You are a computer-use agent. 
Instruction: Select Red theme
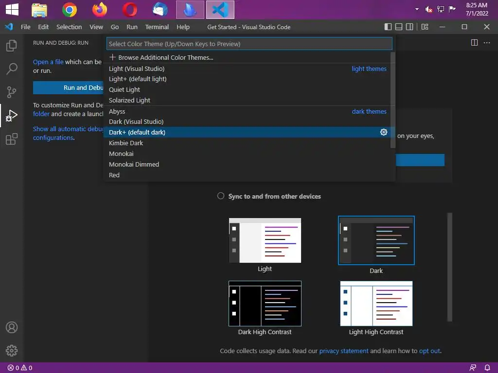(x=248, y=175)
